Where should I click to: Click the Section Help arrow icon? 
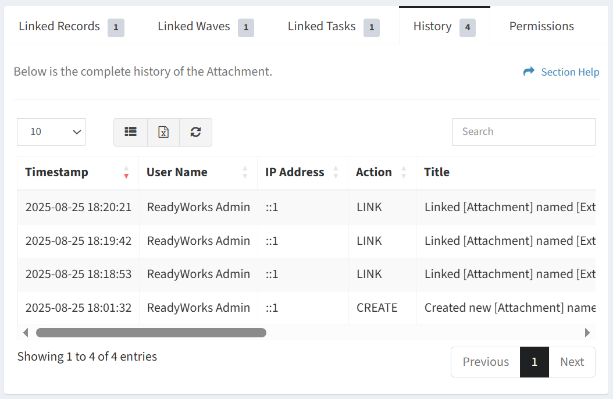pos(529,72)
